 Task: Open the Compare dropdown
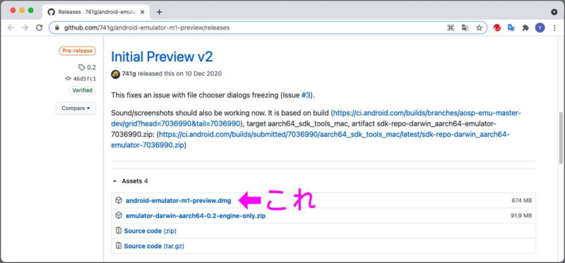point(76,109)
